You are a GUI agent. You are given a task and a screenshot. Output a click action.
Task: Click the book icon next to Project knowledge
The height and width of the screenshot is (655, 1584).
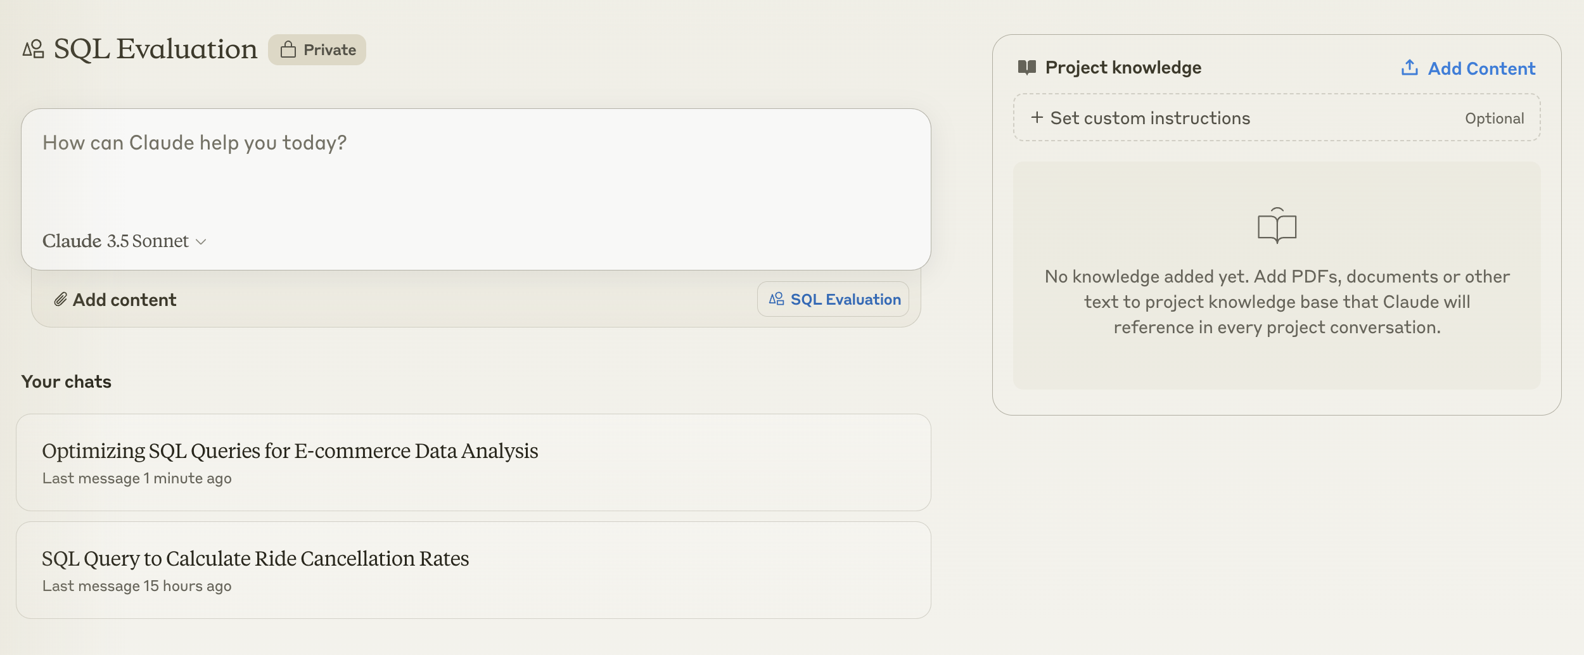click(1027, 67)
